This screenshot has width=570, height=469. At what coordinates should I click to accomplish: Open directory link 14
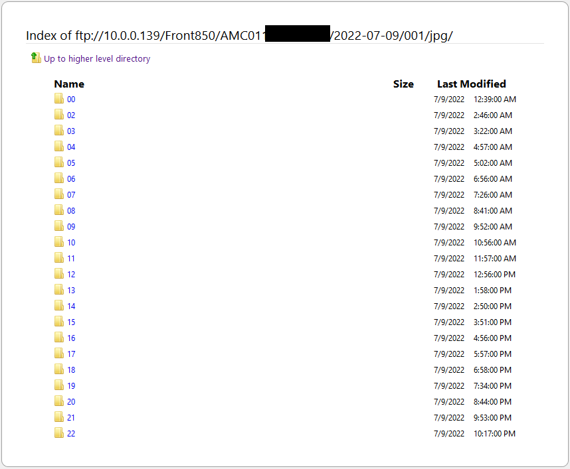coord(71,307)
